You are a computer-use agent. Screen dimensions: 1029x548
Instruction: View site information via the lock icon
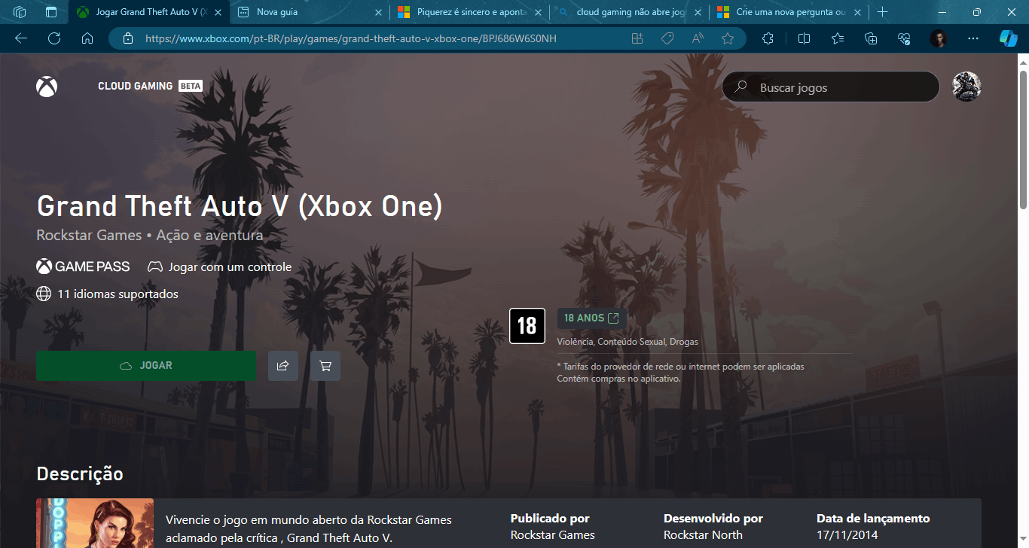click(127, 38)
